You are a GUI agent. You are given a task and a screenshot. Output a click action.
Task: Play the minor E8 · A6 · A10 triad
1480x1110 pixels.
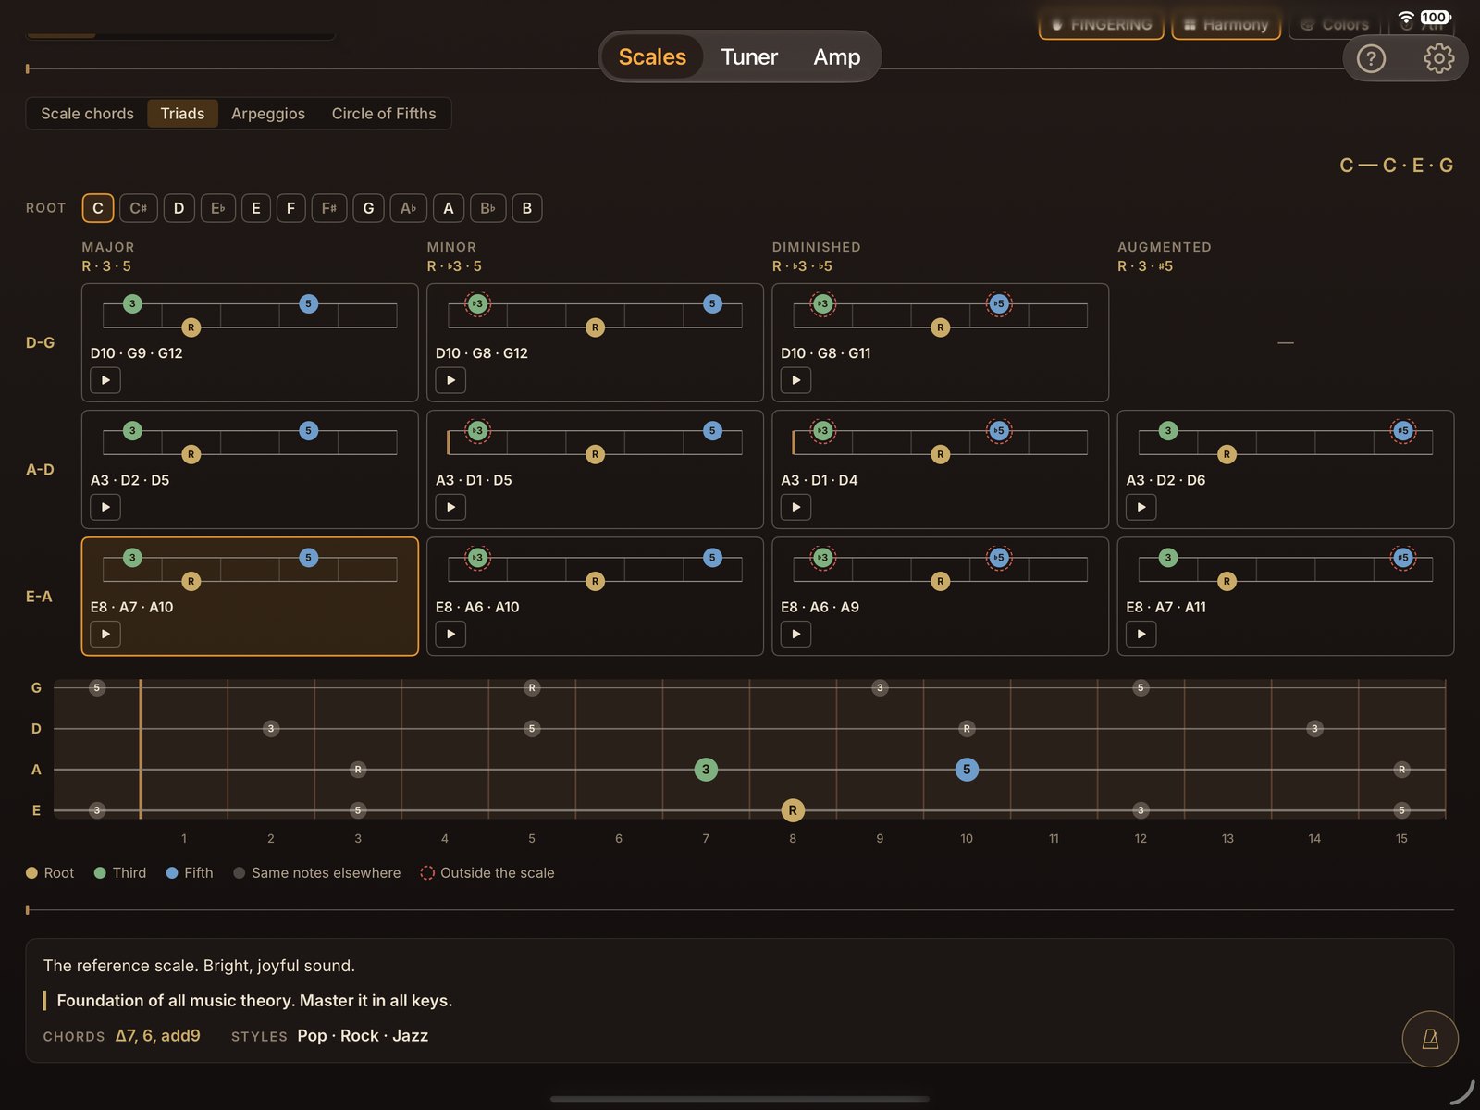click(450, 634)
